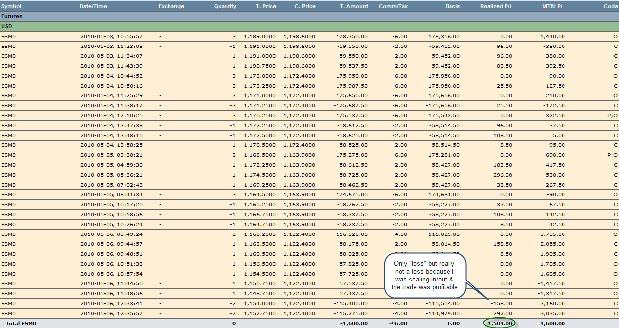Click the T. Amount column header
The height and width of the screenshot is (328, 619).
354,6
